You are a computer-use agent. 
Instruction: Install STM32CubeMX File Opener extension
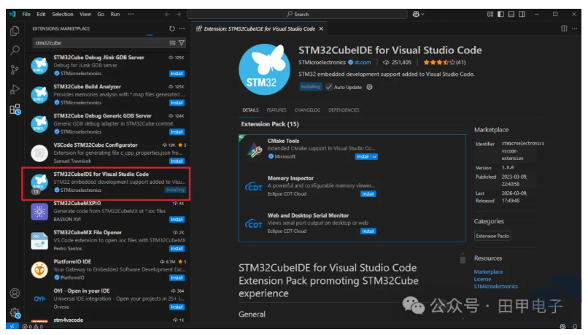(x=177, y=249)
